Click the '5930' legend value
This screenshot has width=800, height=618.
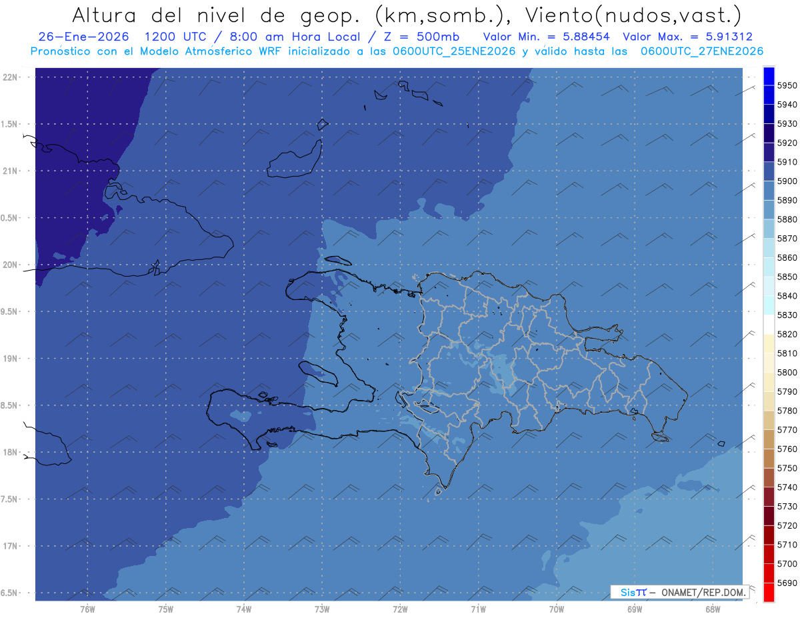tap(787, 123)
